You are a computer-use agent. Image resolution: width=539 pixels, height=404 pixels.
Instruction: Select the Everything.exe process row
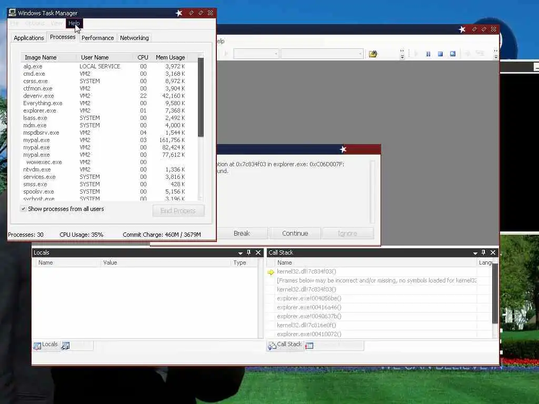pos(104,103)
